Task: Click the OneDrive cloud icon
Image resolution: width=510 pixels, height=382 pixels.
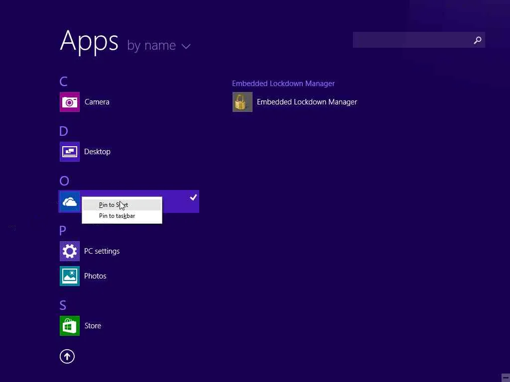Action: tap(70, 202)
